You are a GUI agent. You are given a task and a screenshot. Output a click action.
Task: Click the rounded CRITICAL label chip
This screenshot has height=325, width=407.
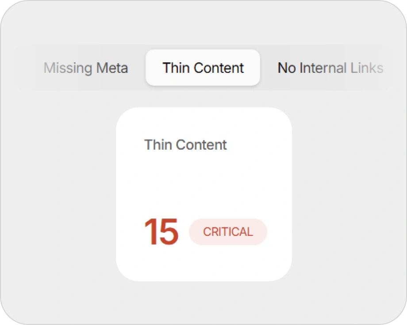228,231
